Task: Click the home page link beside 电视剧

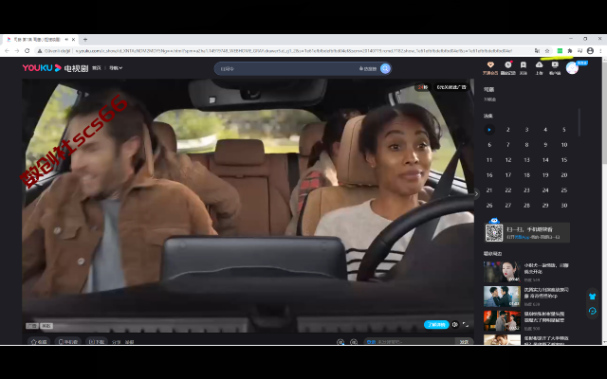Action: (97, 68)
